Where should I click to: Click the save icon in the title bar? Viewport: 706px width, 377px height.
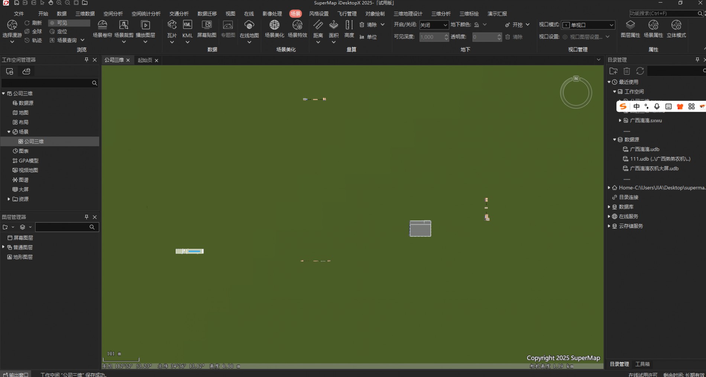coord(16,3)
